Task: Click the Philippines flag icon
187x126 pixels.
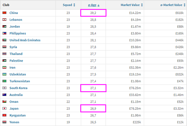Action: 4,33
